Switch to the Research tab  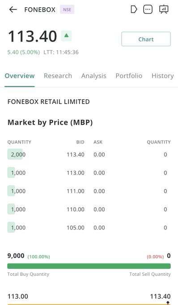pyautogui.click(x=58, y=76)
